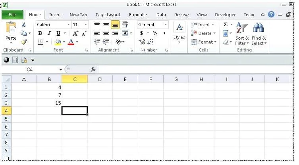Click the Clear eraser icon

(x=226, y=42)
